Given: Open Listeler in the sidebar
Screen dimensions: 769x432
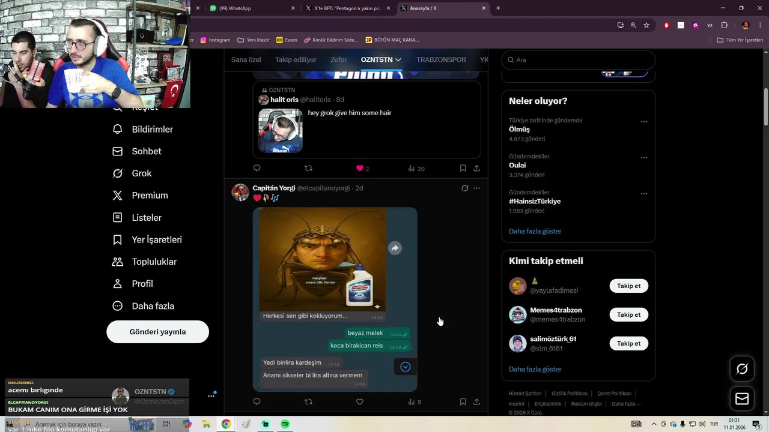Looking at the screenshot, I should pos(137,218).
